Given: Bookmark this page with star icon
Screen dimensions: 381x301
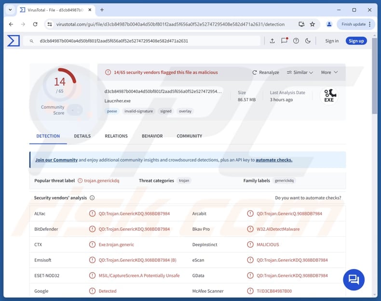Looking at the screenshot, I should coord(313,24).
